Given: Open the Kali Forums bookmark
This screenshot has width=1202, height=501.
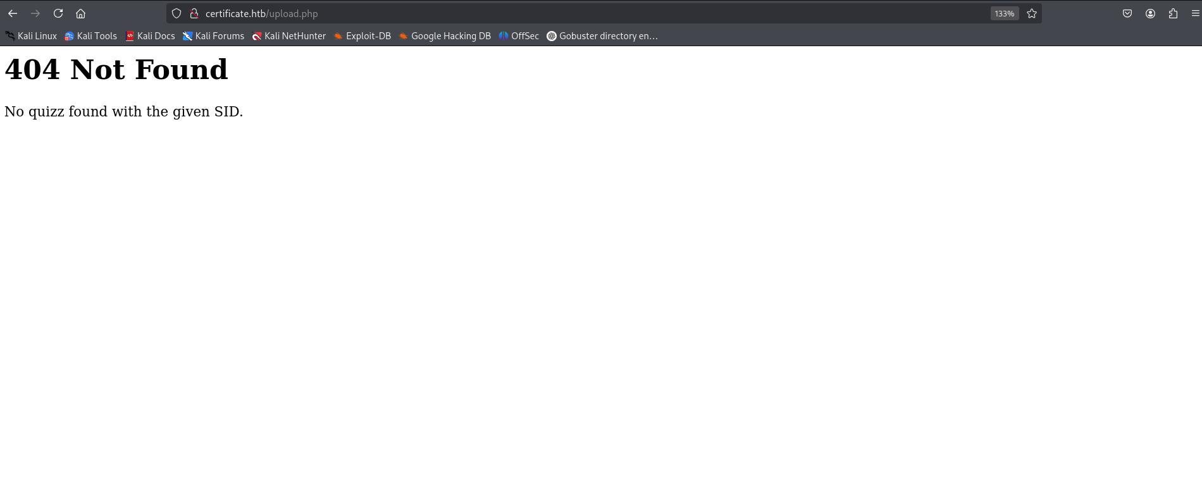Looking at the screenshot, I should point(214,36).
